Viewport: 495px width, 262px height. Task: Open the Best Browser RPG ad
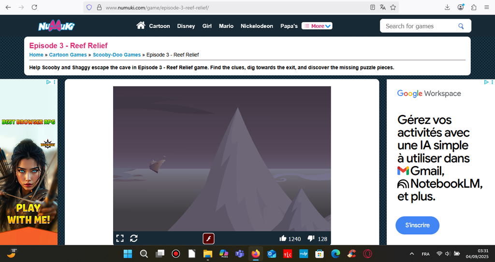(29, 163)
